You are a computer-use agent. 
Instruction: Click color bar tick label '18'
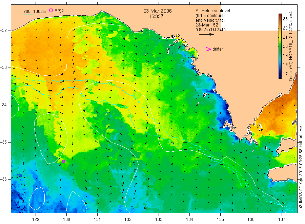[x=285, y=65]
